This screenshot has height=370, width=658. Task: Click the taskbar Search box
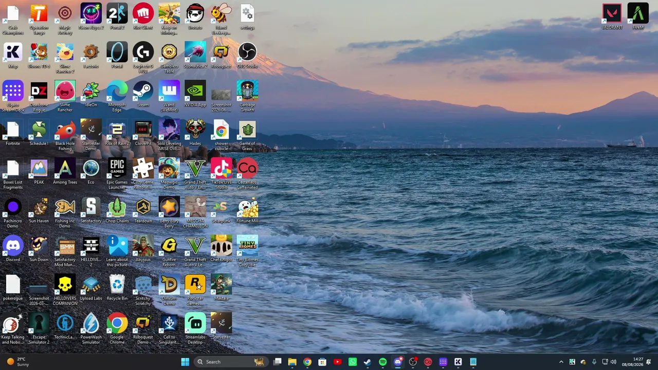click(x=230, y=362)
